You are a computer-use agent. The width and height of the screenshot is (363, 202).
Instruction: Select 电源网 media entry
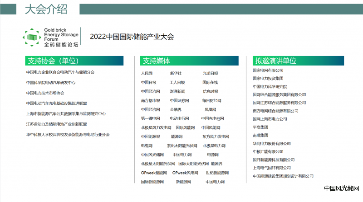(x=213, y=155)
